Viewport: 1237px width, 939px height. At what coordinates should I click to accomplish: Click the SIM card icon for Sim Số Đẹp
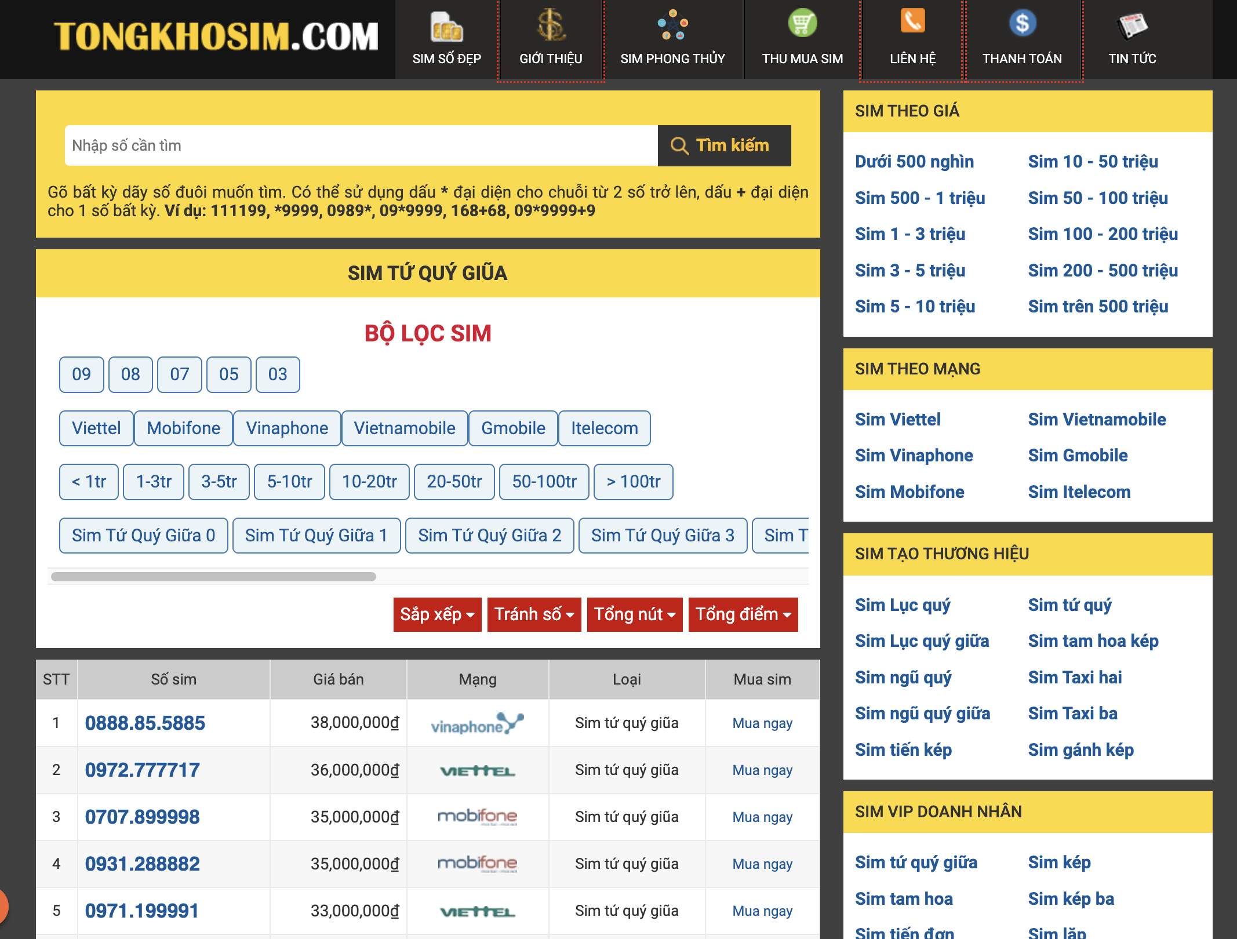click(446, 27)
